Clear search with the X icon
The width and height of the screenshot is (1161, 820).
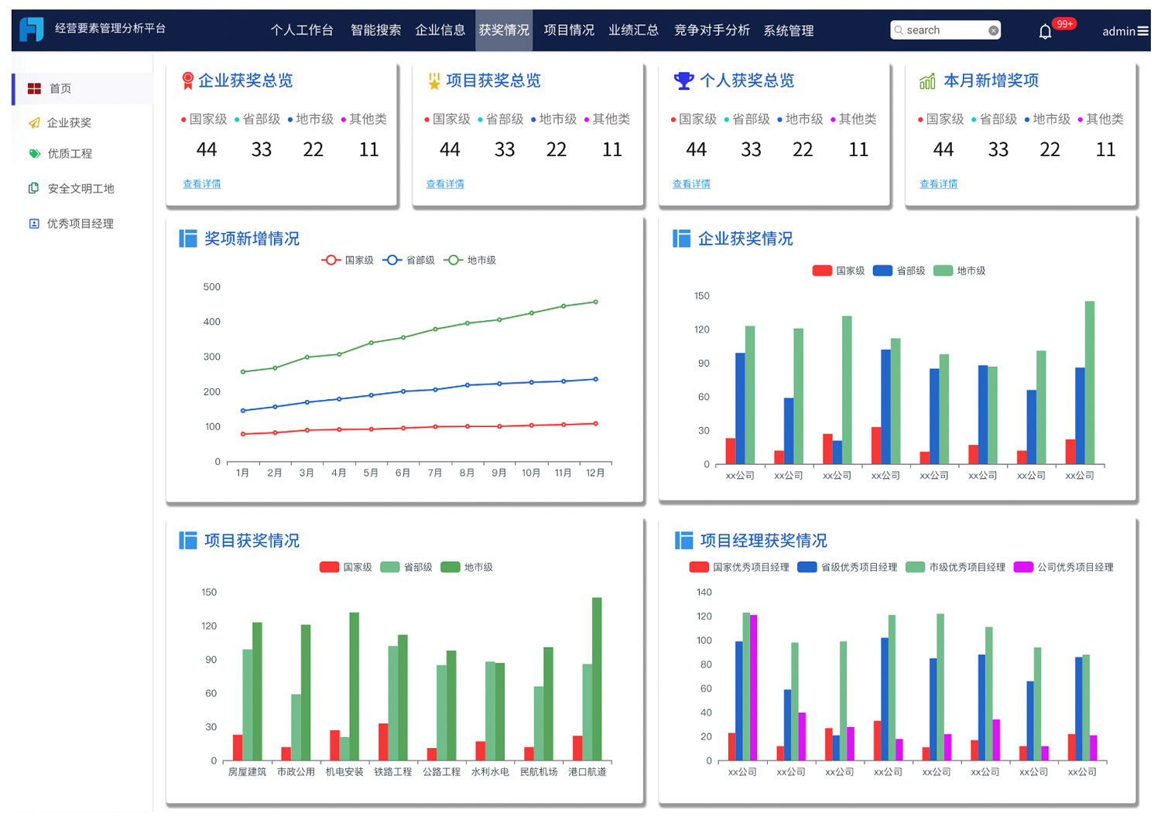(x=993, y=30)
